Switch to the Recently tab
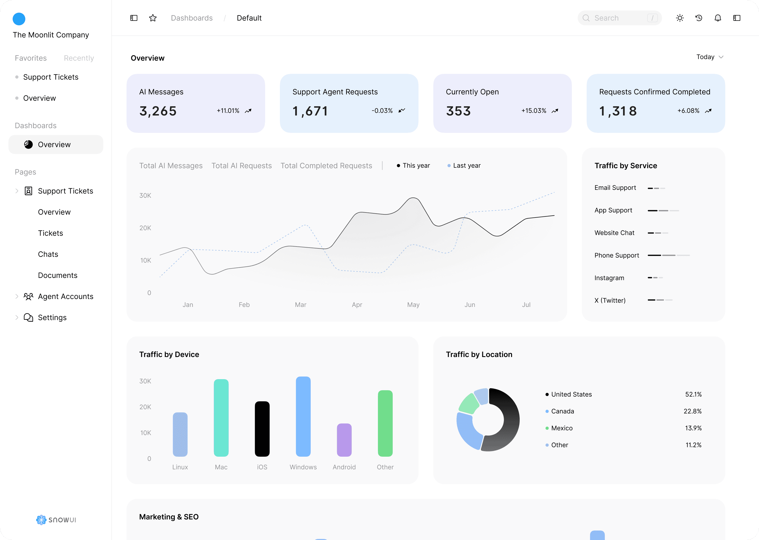This screenshot has width=759, height=540. click(x=79, y=58)
